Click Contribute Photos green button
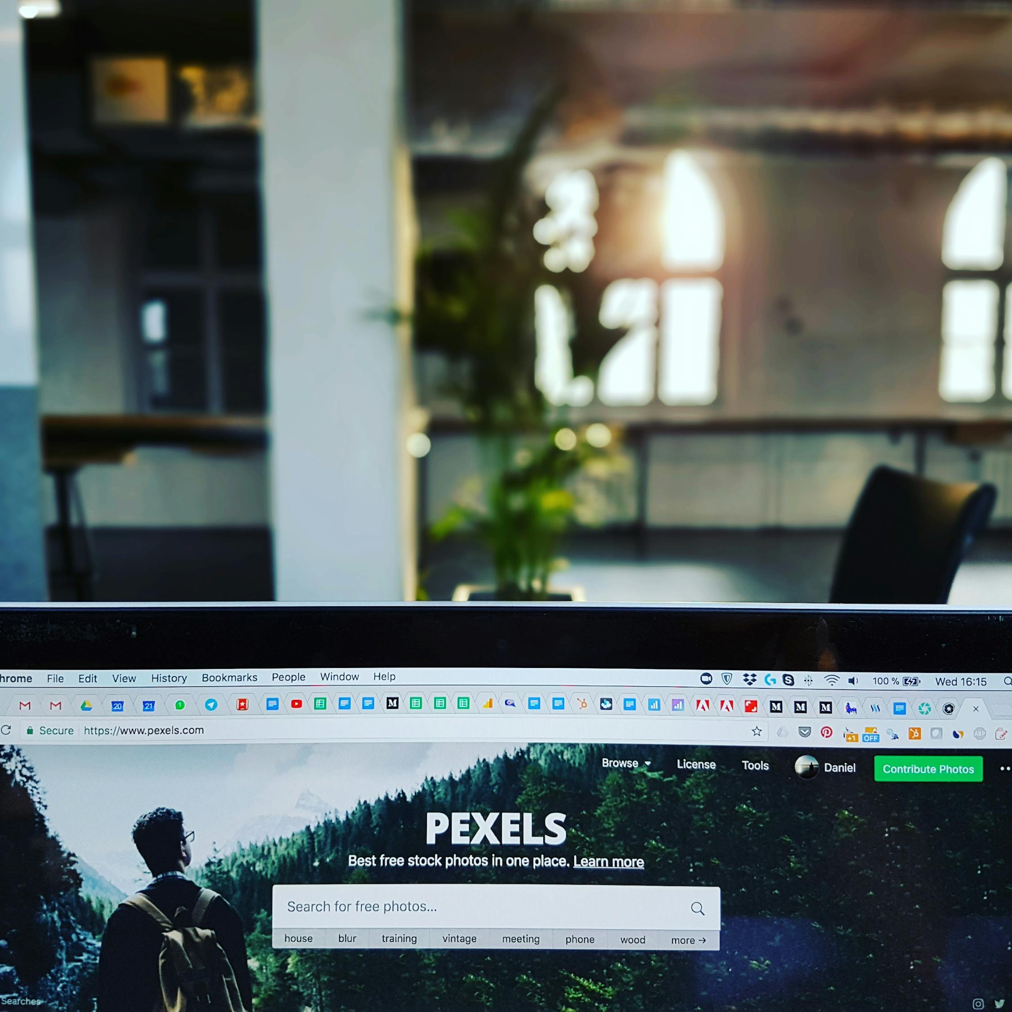 point(927,767)
